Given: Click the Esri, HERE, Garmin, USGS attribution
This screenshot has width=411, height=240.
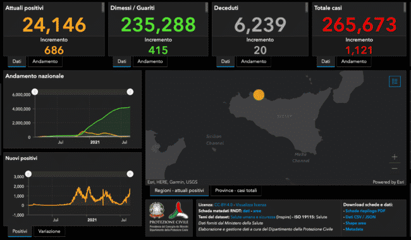Looking at the screenshot, I should [x=173, y=182].
